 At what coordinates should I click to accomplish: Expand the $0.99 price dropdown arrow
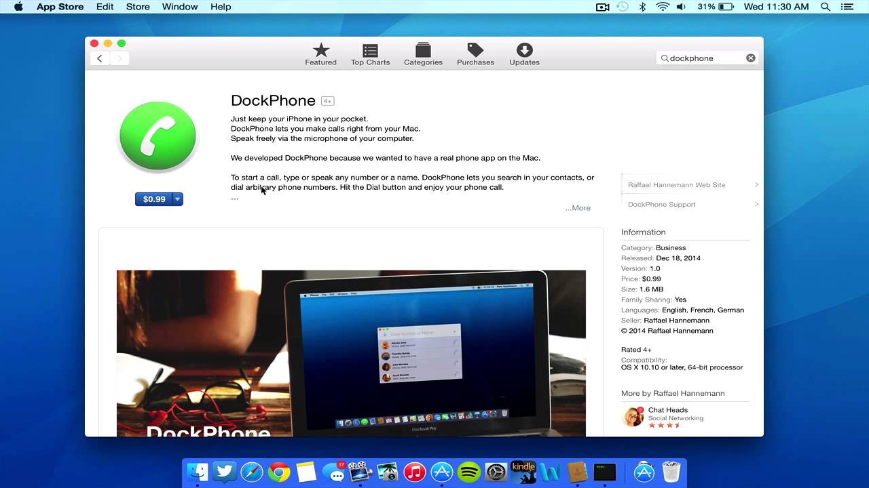177,199
